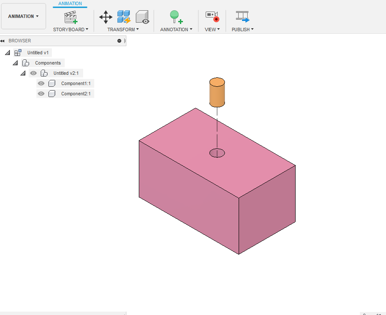
Task: Collapse the Untitled v1 tree node
Action: point(8,53)
